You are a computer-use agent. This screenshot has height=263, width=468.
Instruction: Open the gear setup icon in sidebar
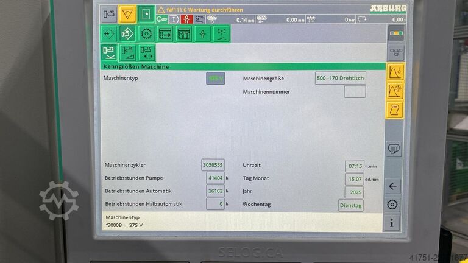point(392,205)
